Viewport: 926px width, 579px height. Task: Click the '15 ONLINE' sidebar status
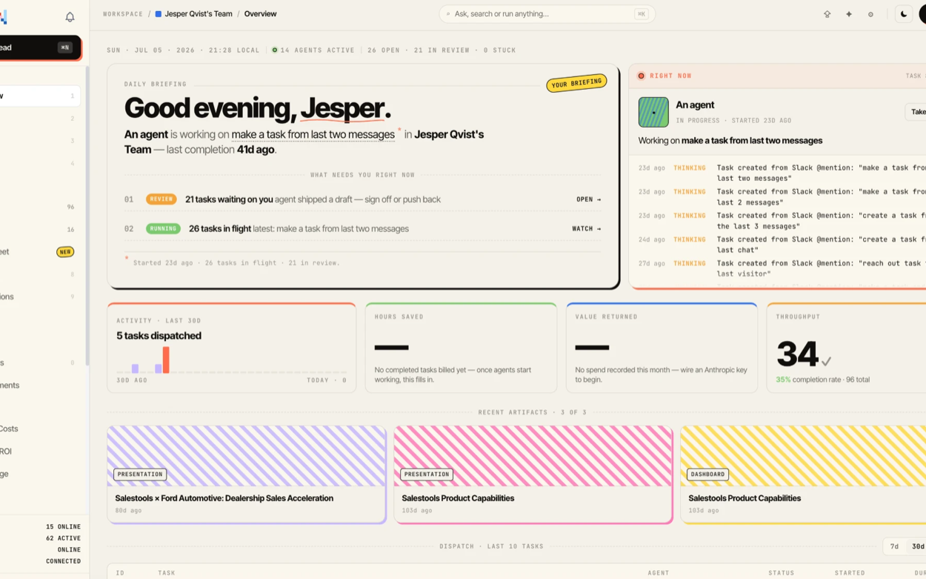pyautogui.click(x=63, y=527)
